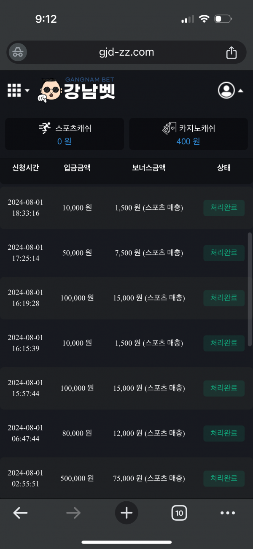Tap the gjd-zz.com address field
The height and width of the screenshot is (549, 253).
(x=126, y=52)
